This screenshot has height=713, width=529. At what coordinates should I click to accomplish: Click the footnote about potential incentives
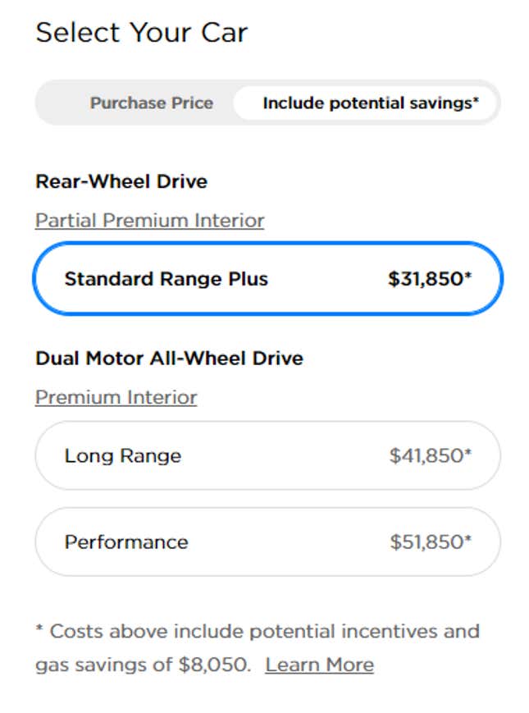click(x=258, y=648)
